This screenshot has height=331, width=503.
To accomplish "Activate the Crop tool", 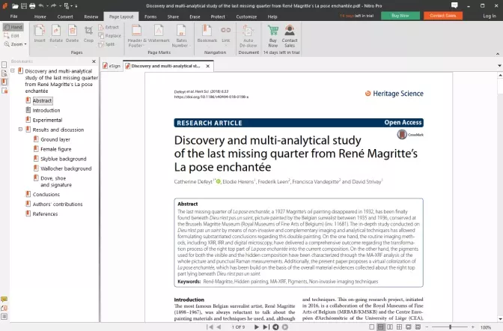I will (x=88, y=34).
